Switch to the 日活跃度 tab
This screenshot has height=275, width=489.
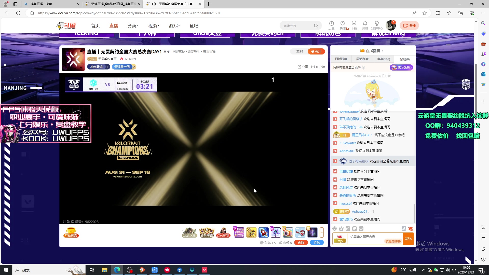click(x=341, y=59)
